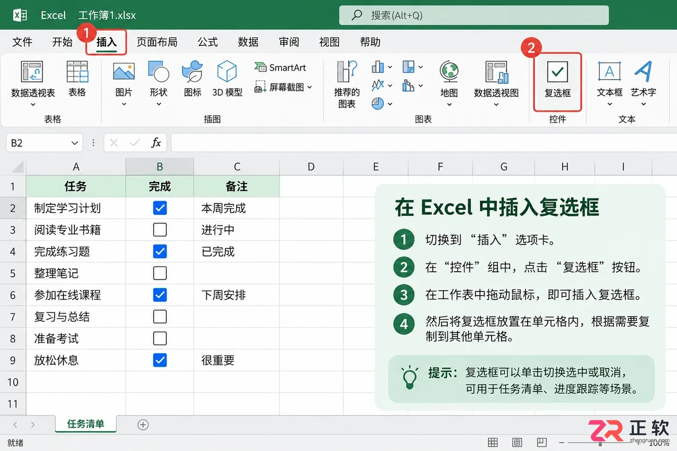Click the Excel logo icon in title bar
The width and height of the screenshot is (677, 451).
pyautogui.click(x=20, y=15)
